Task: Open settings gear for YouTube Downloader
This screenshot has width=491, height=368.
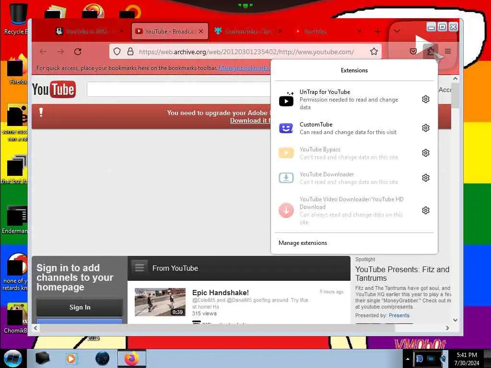Action: coord(426,178)
